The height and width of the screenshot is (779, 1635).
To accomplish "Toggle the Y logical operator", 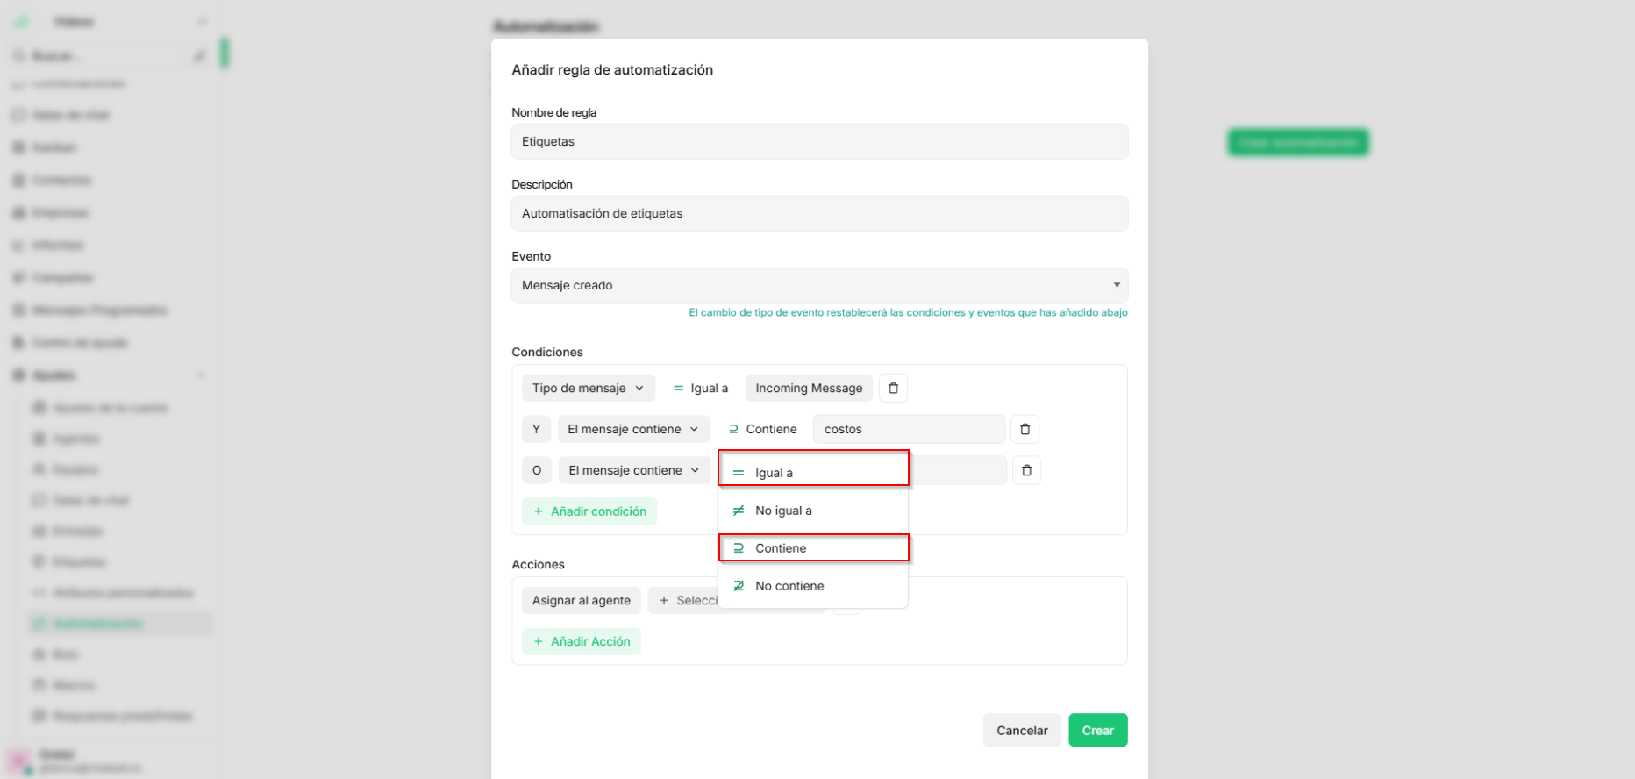I will (x=536, y=429).
